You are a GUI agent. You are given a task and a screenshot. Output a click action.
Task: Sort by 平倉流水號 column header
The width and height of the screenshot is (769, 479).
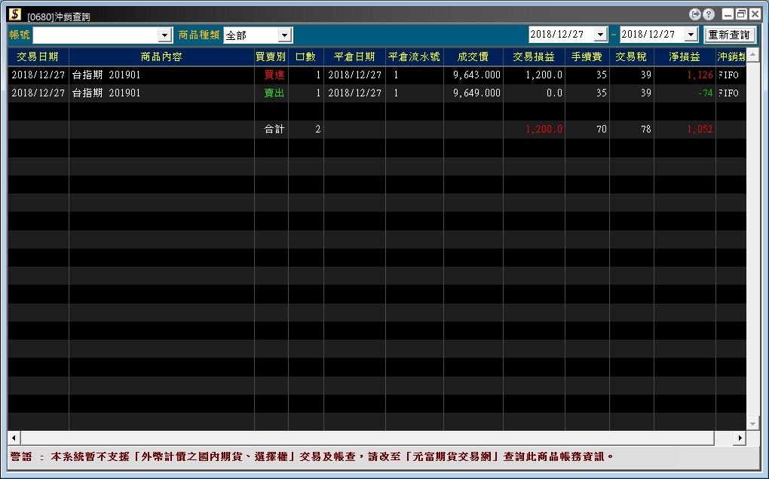(414, 56)
